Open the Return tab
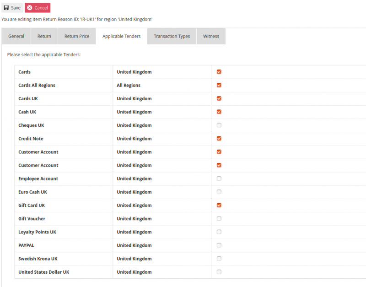 coord(44,36)
